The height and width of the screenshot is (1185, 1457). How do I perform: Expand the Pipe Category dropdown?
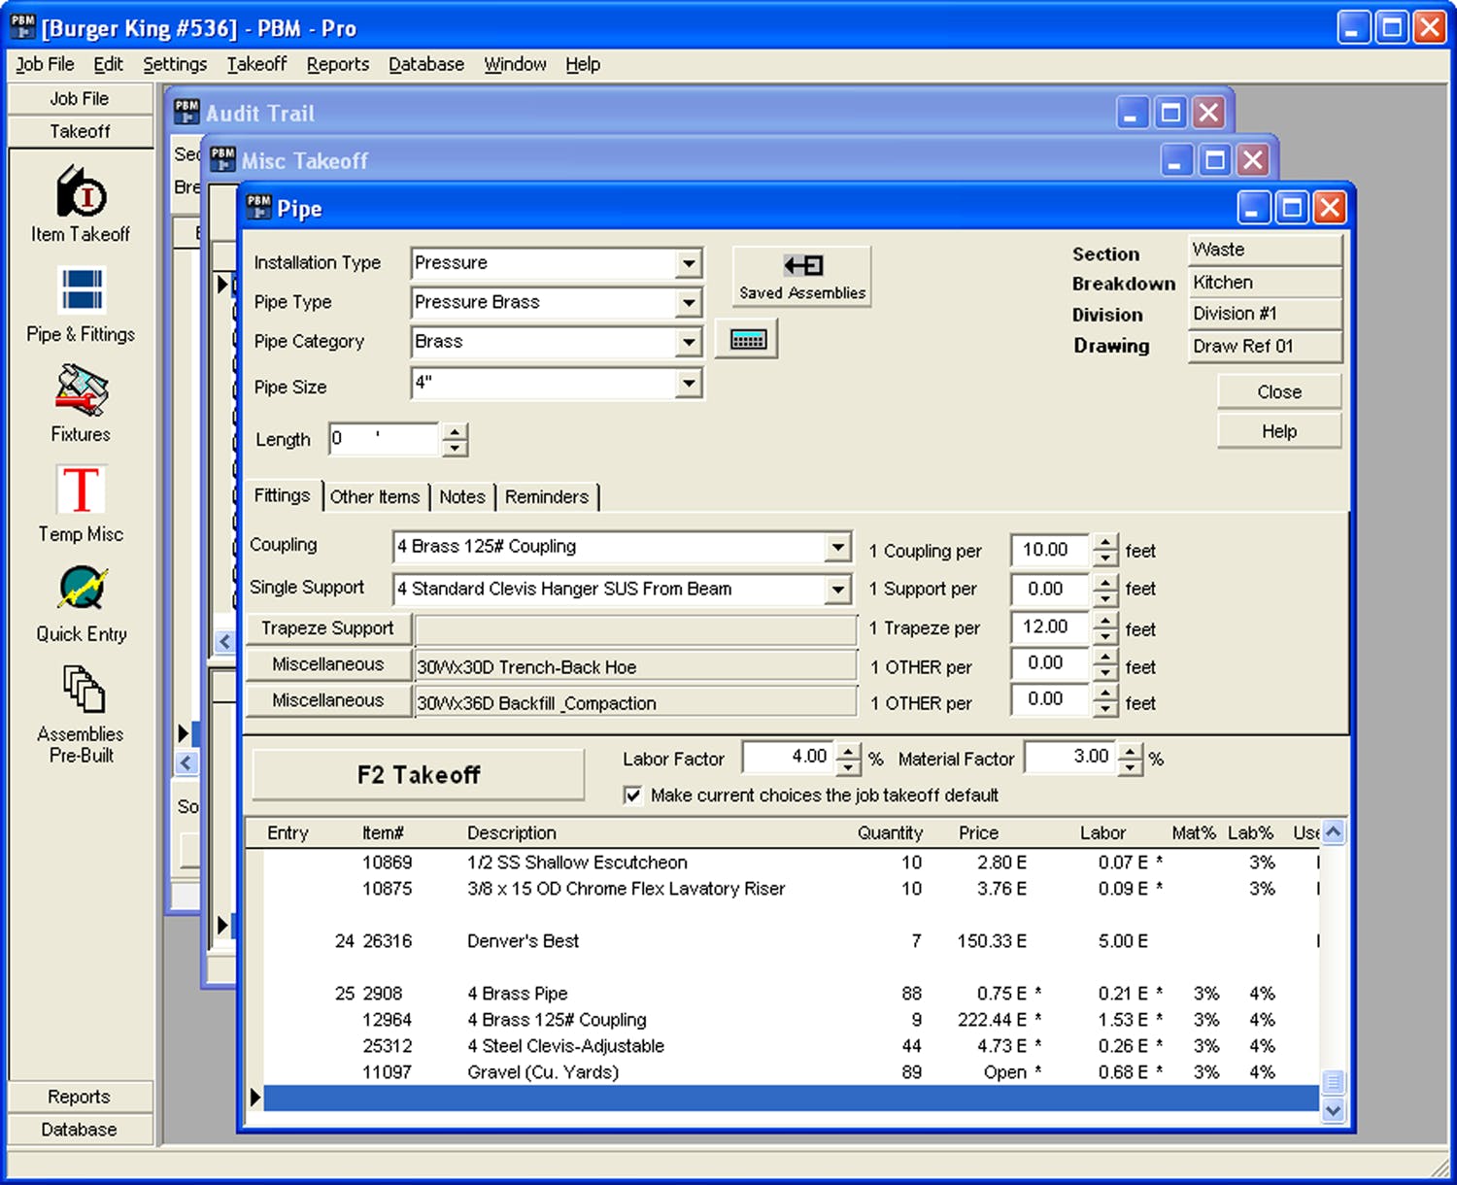click(689, 342)
